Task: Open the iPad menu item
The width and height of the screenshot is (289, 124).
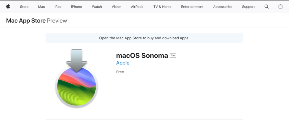Action: pos(58,7)
